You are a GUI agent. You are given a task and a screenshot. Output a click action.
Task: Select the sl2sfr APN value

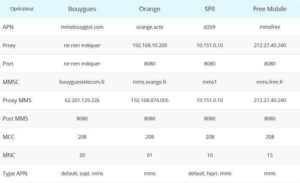[210, 27]
